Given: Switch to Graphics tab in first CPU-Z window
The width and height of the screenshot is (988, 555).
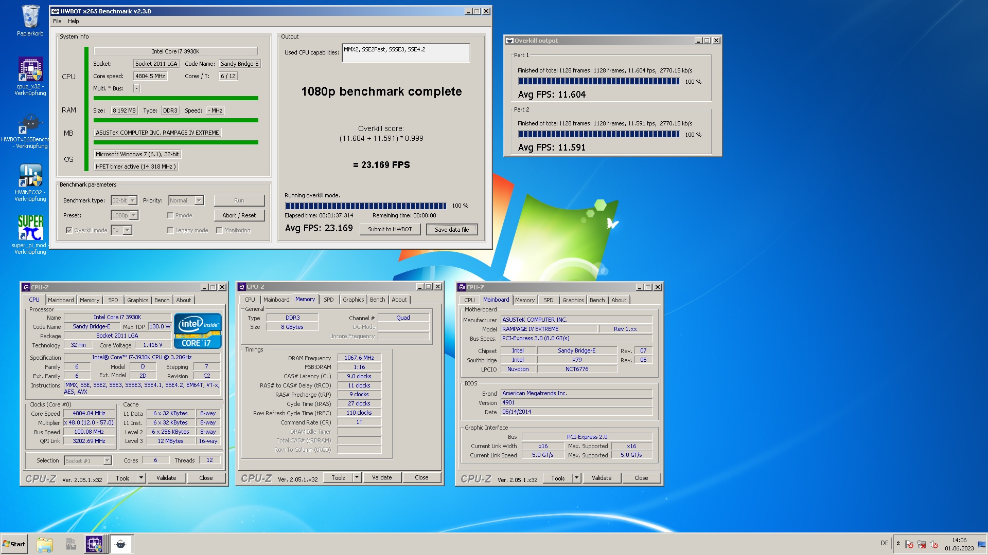Looking at the screenshot, I should 138,300.
